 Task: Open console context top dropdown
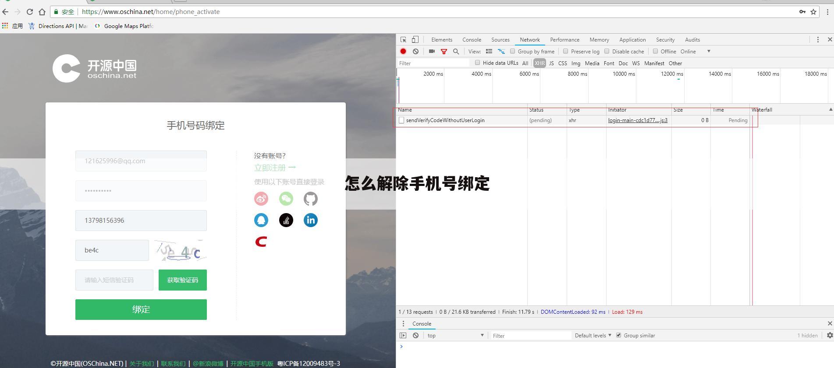[455, 336]
